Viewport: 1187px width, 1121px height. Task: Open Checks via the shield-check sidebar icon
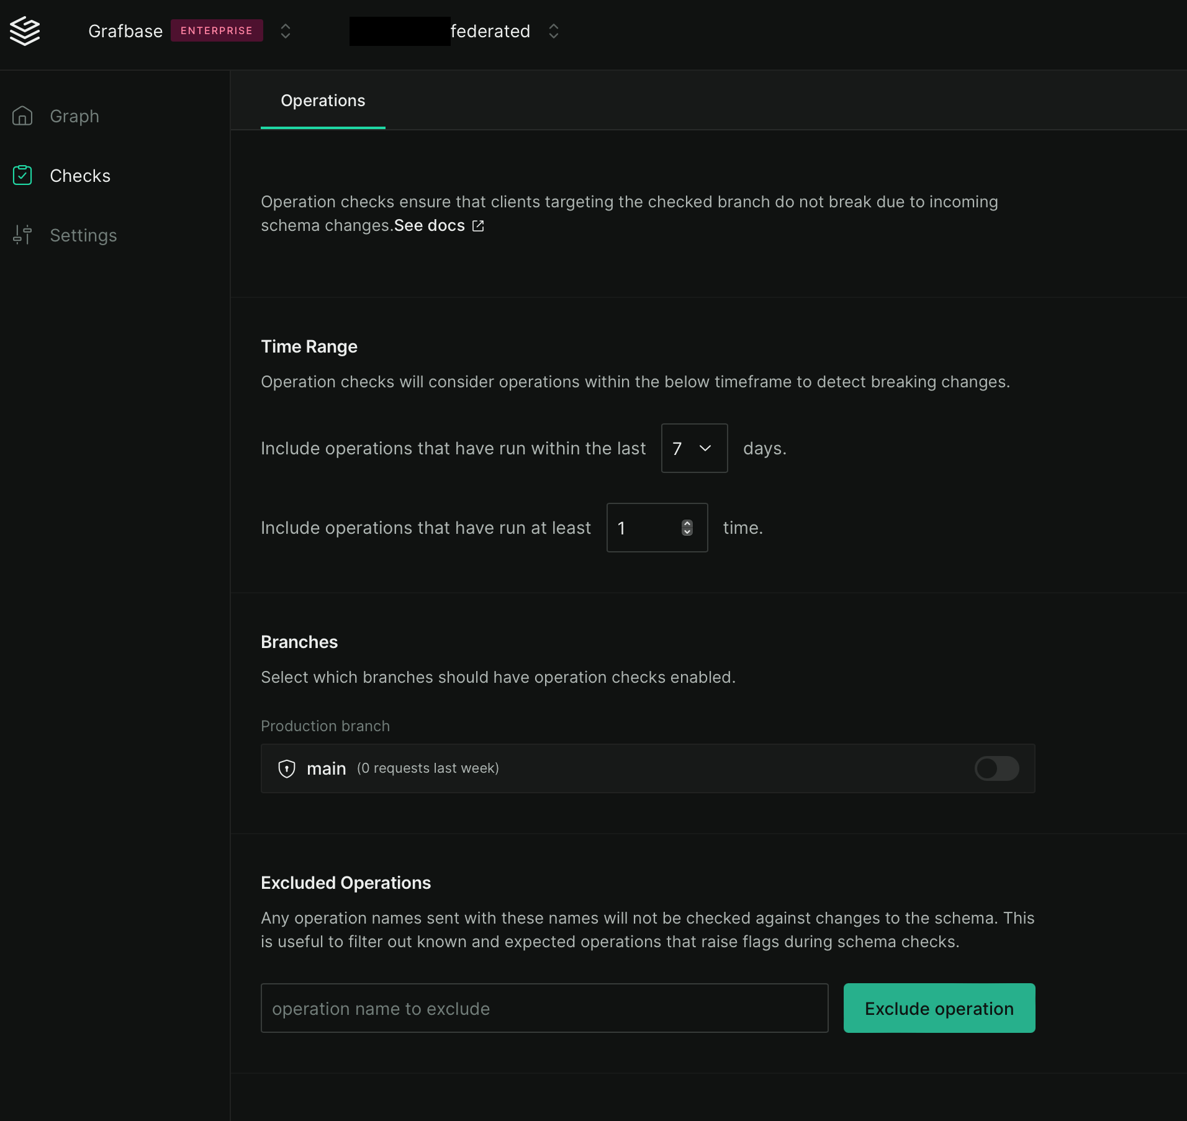pyautogui.click(x=22, y=176)
